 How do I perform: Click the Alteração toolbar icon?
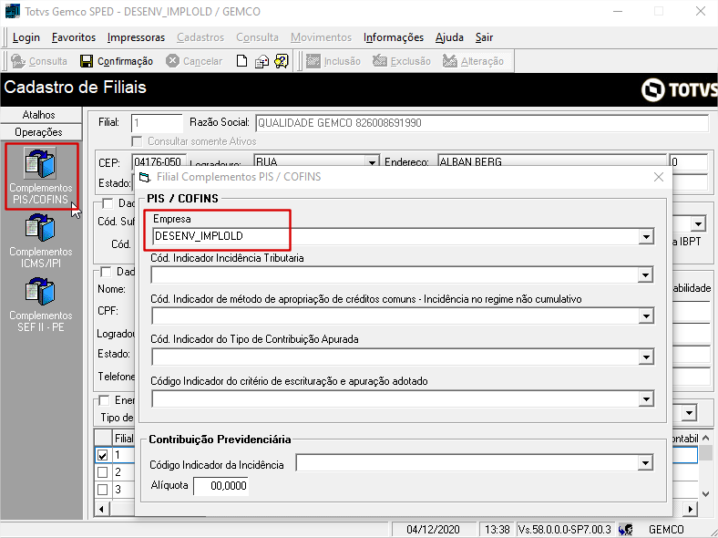450,61
